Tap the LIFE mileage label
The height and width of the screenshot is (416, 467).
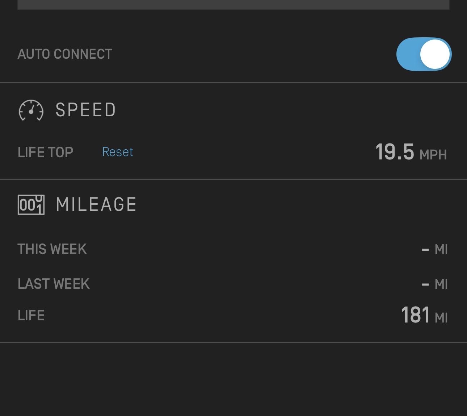[31, 316]
